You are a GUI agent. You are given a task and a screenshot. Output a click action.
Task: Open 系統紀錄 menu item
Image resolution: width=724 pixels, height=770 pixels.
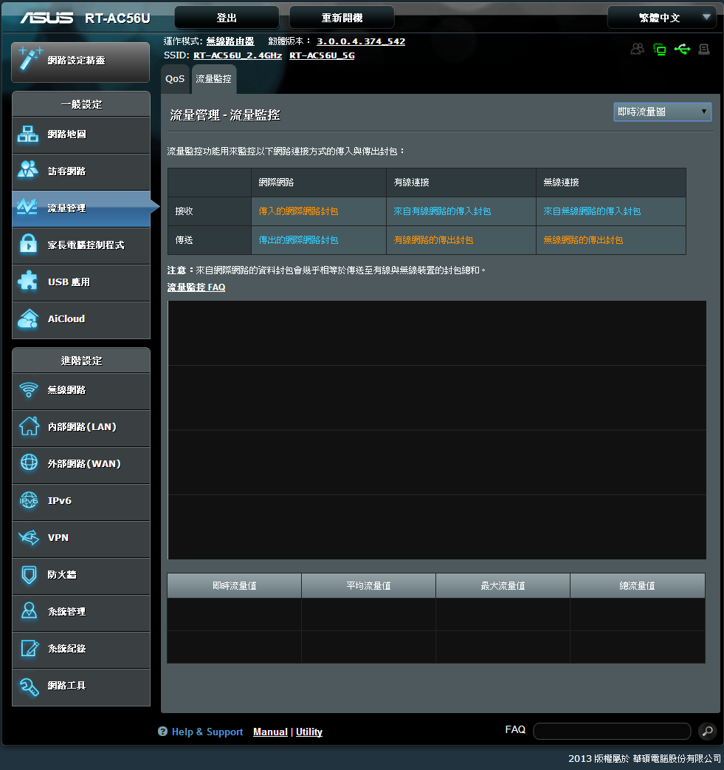[81, 650]
